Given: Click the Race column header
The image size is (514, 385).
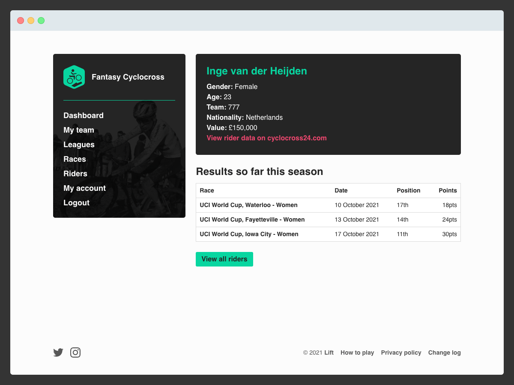Looking at the screenshot, I should [207, 191].
